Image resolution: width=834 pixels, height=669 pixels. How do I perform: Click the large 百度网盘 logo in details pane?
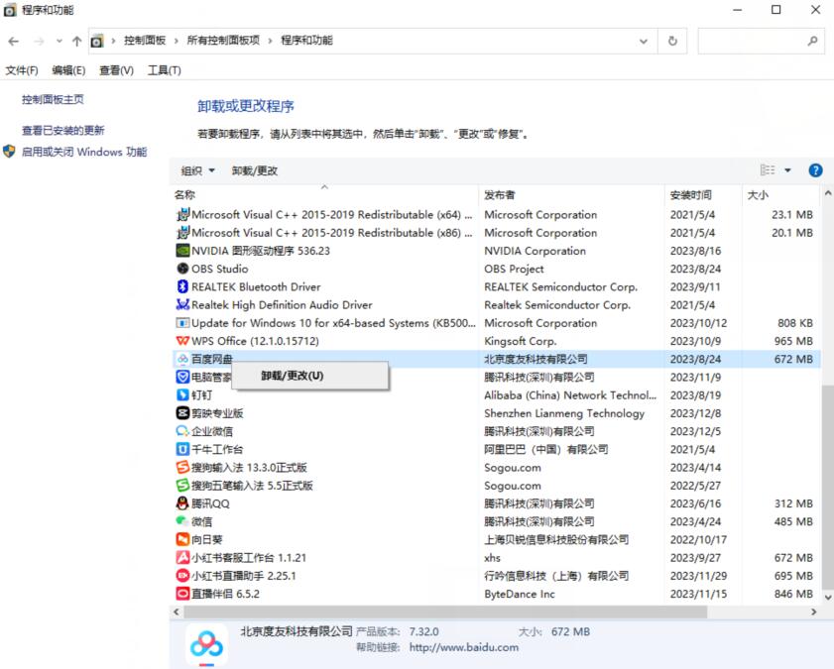(x=206, y=645)
